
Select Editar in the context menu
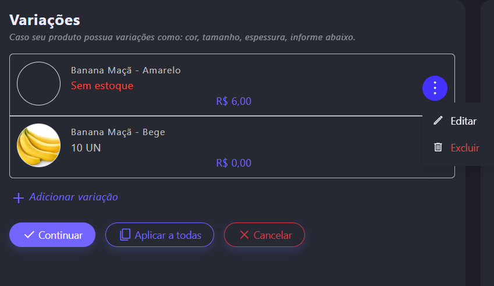(463, 121)
